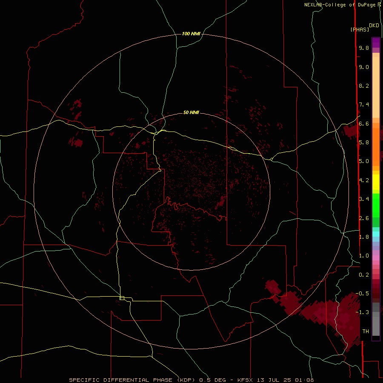Click the 1.8 value on the scale
383x383 pixels.
pos(364,237)
